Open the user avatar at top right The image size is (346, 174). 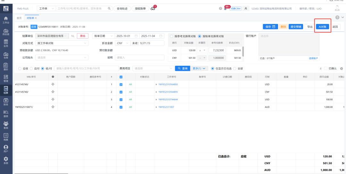pos(337,8)
